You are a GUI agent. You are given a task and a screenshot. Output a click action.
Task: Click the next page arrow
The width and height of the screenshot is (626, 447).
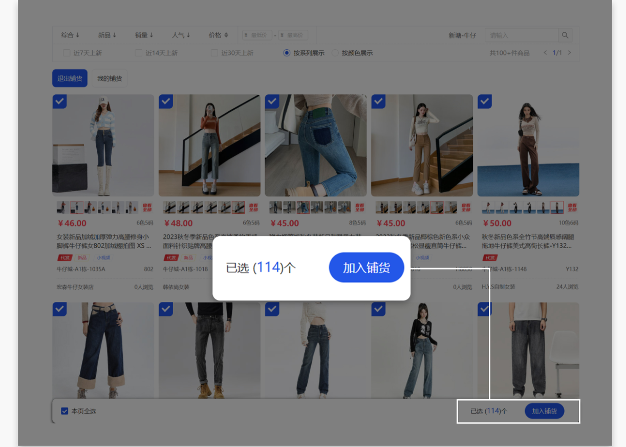pyautogui.click(x=570, y=52)
